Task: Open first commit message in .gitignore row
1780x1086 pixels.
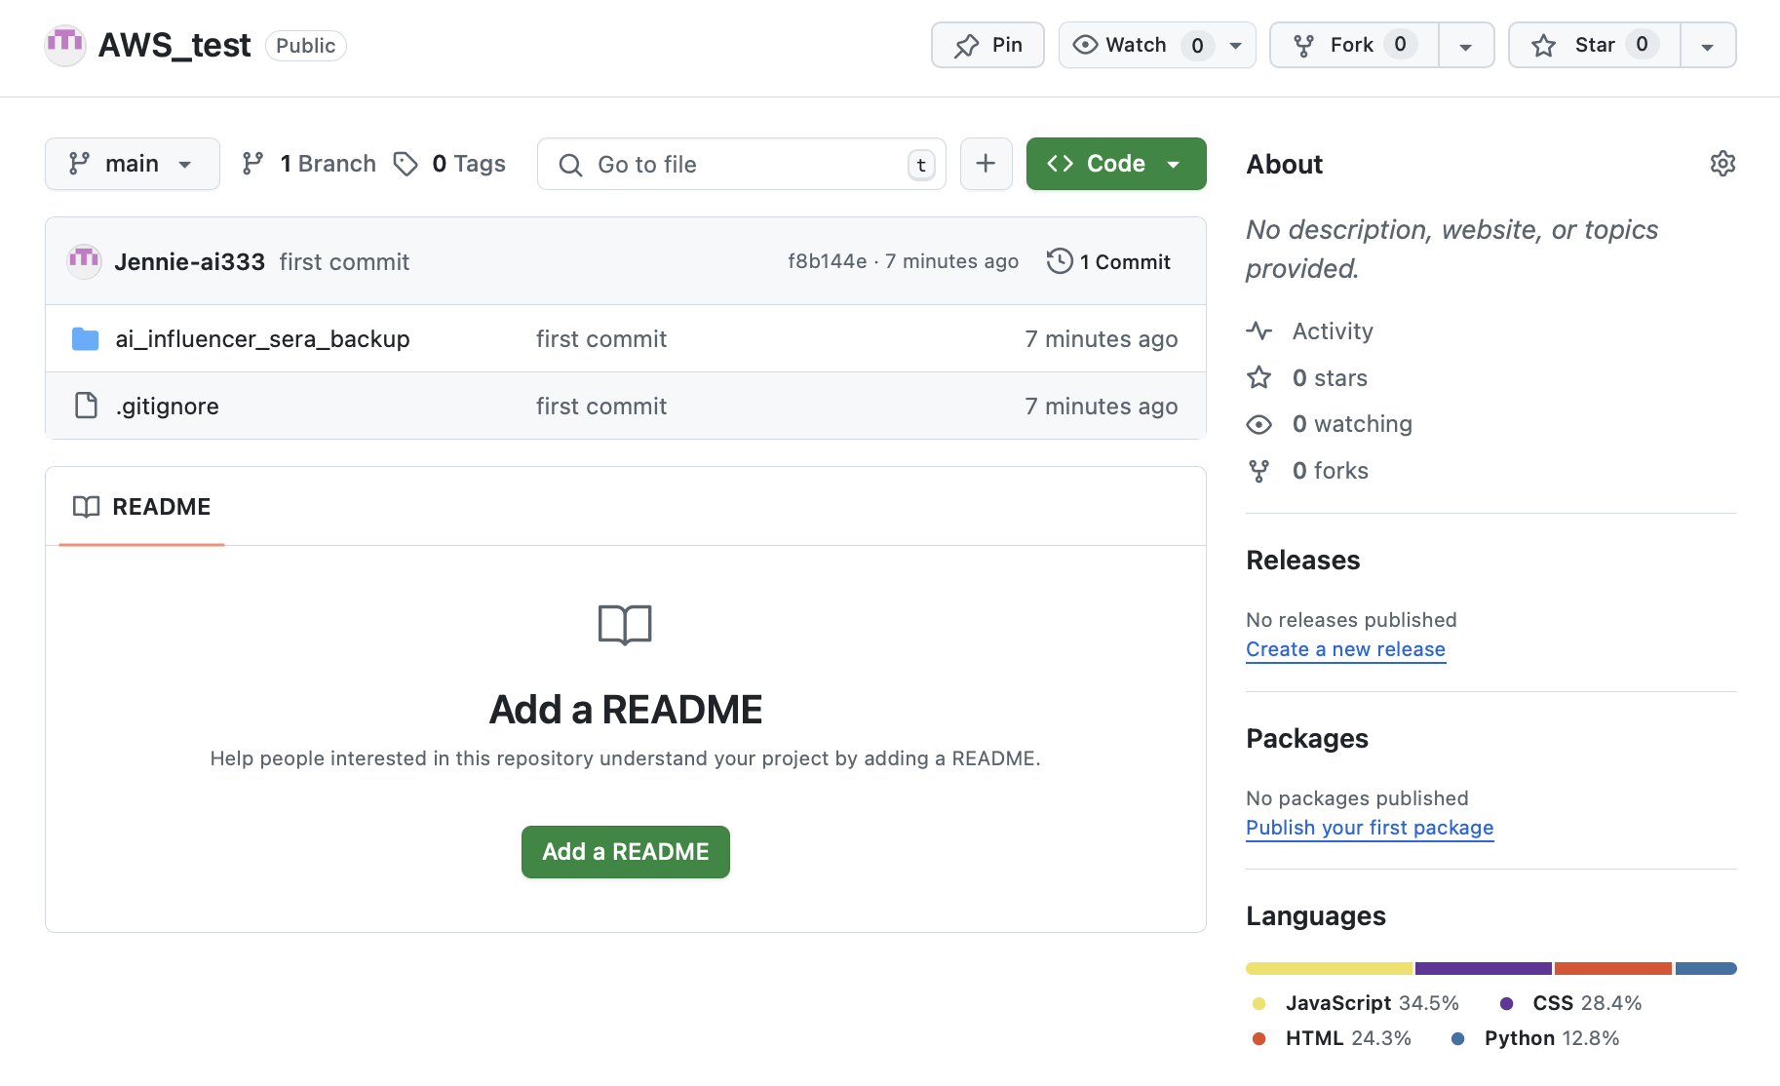Action: [601, 406]
